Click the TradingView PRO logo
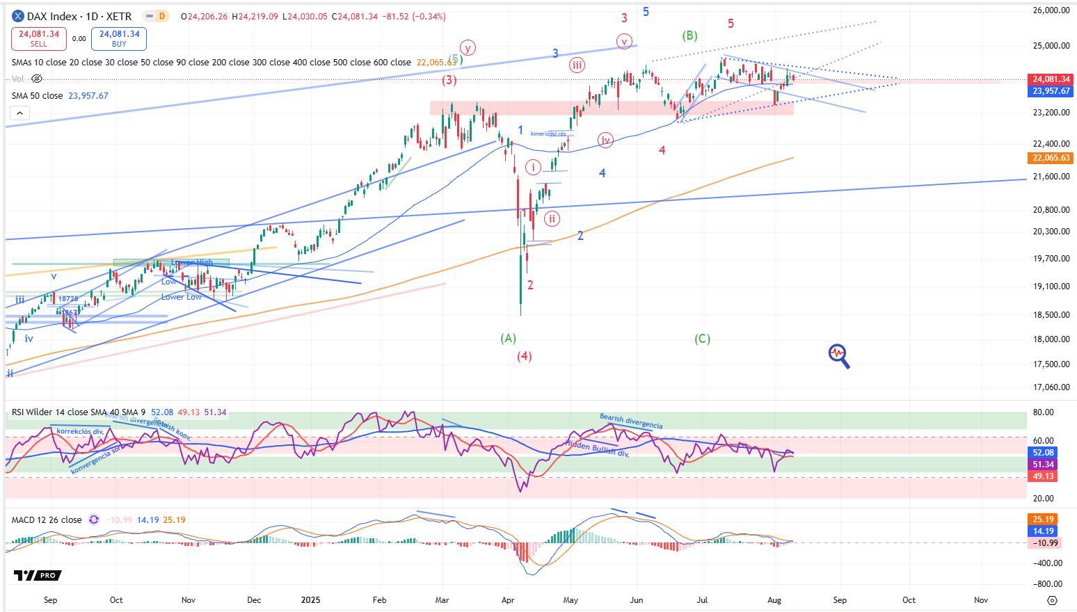Image resolution: width=1077 pixels, height=612 pixels. tap(38, 575)
